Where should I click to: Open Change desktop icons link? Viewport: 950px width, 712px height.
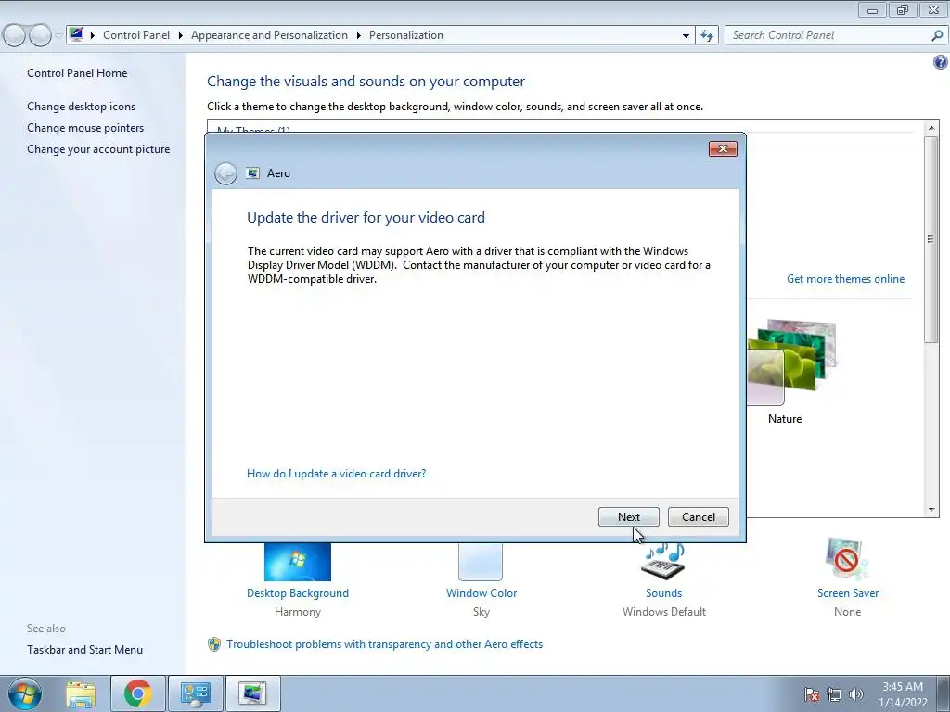[82, 107]
